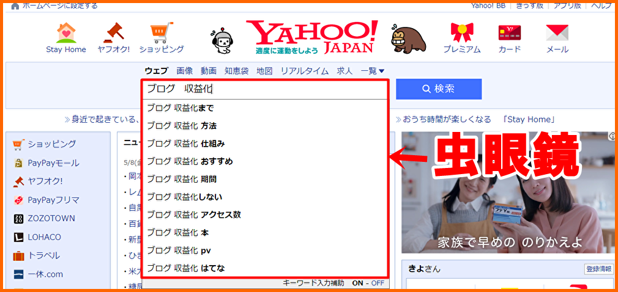
Task: Select the 動画 search tab
Action: coord(209,71)
